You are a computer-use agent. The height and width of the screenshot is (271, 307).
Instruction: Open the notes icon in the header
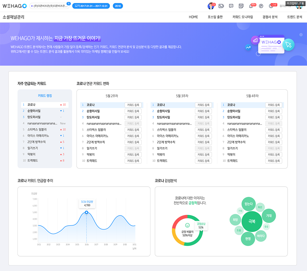pos(241,6)
